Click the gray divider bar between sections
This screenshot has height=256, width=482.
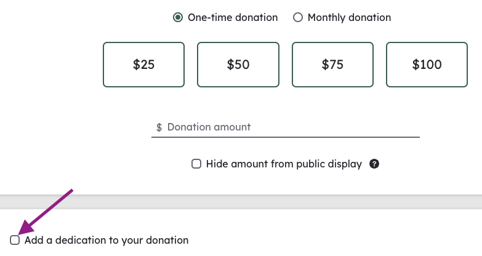(x=241, y=202)
